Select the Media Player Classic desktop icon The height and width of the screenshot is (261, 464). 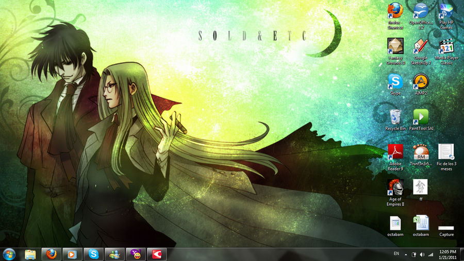446,51
